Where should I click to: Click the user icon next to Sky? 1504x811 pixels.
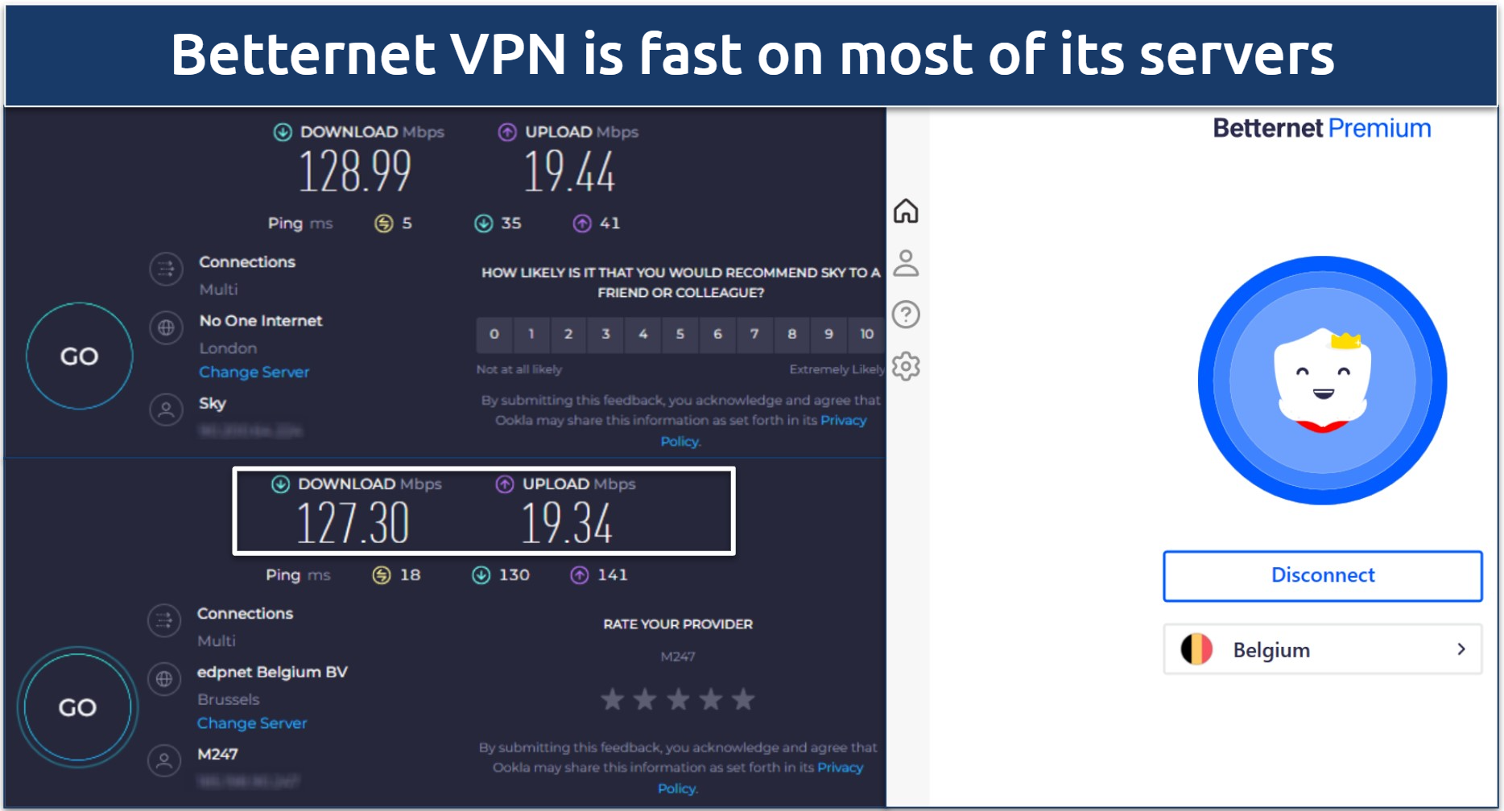pos(166,410)
